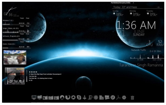Click the track elapsed time text
166x105 pixels.
point(31,80)
